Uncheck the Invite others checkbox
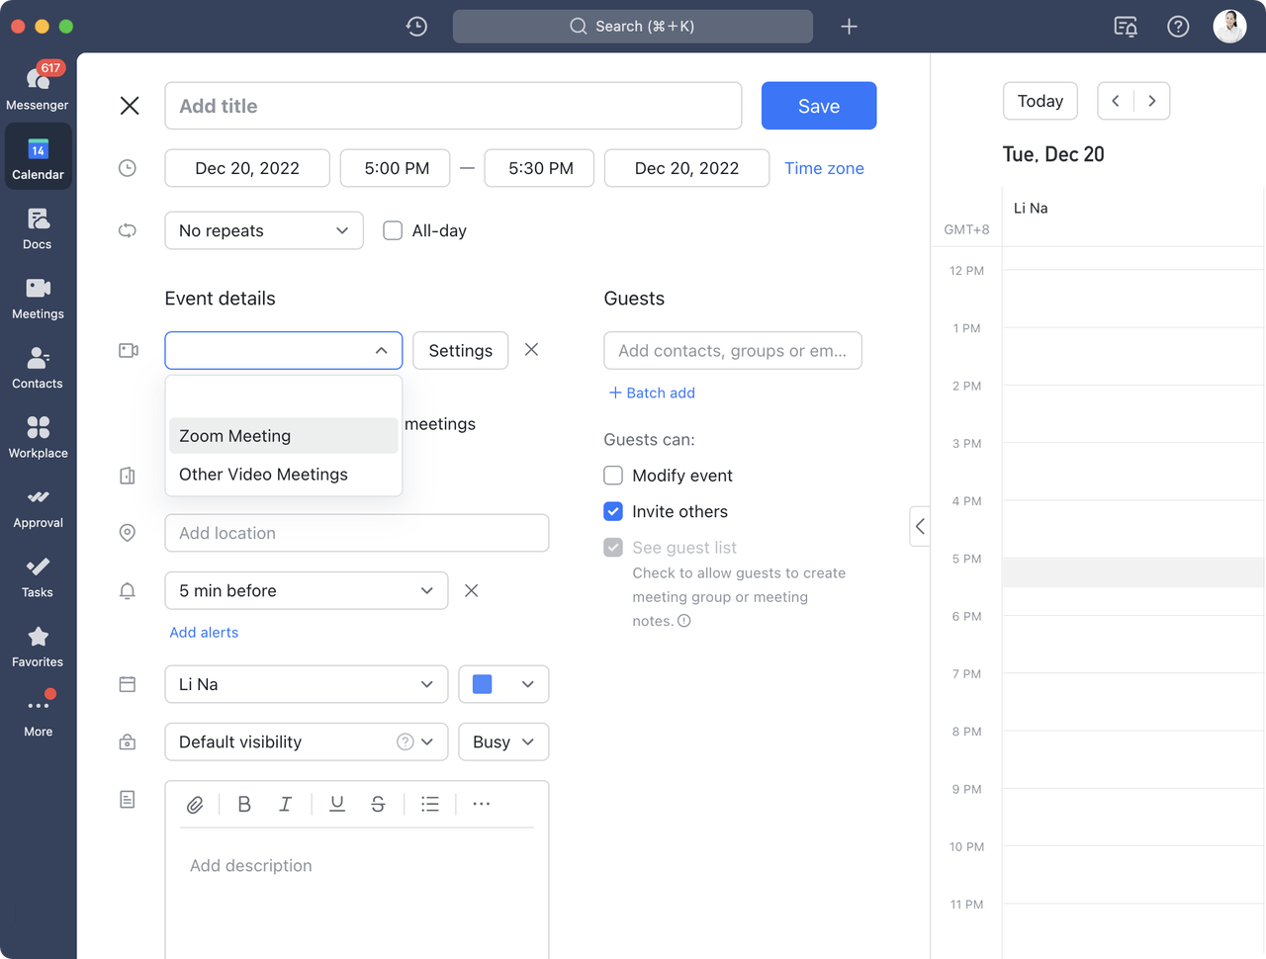Screen dimensions: 1266x959 coord(613,511)
